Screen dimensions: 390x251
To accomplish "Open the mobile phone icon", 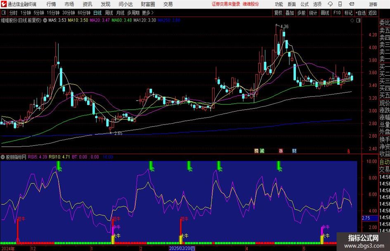I will pyautogui.click(x=340, y=4).
